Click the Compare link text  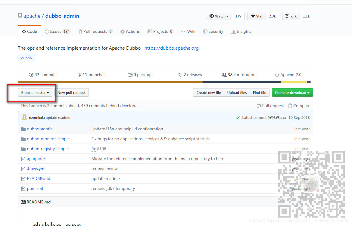302,106
